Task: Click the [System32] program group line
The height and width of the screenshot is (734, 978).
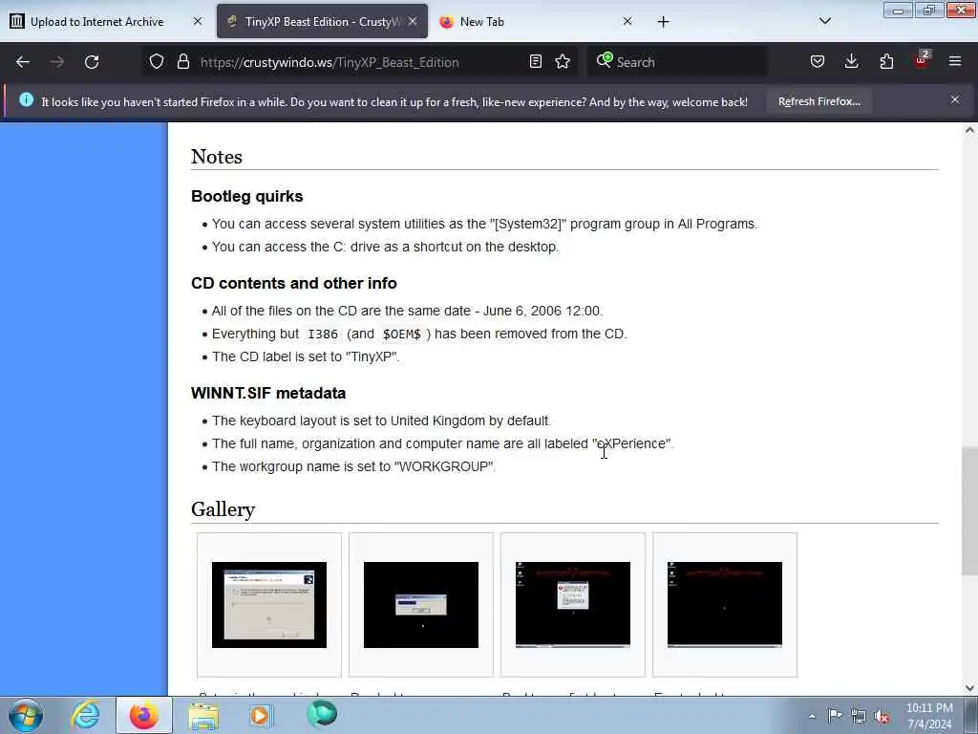Action: click(x=484, y=224)
